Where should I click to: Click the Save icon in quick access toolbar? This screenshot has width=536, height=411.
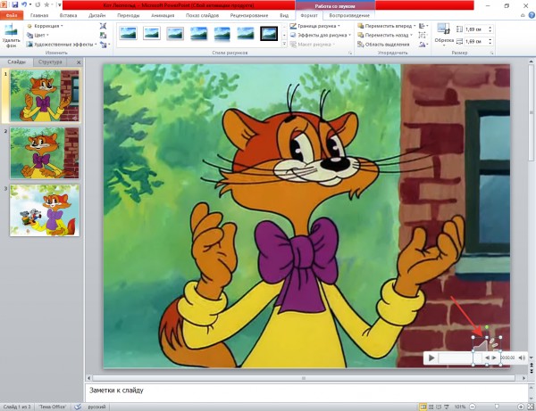pyautogui.click(x=14, y=4)
